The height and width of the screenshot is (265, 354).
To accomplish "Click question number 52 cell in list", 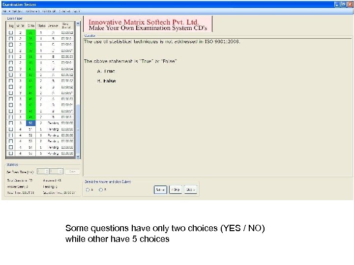I will click(30, 135).
